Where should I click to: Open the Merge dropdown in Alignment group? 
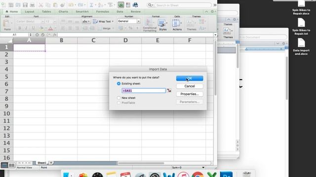[113, 29]
